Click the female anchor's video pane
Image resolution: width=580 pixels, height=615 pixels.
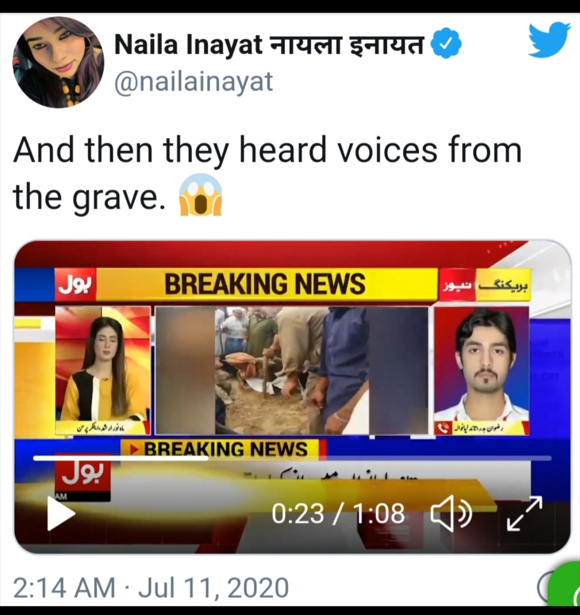[x=103, y=370]
